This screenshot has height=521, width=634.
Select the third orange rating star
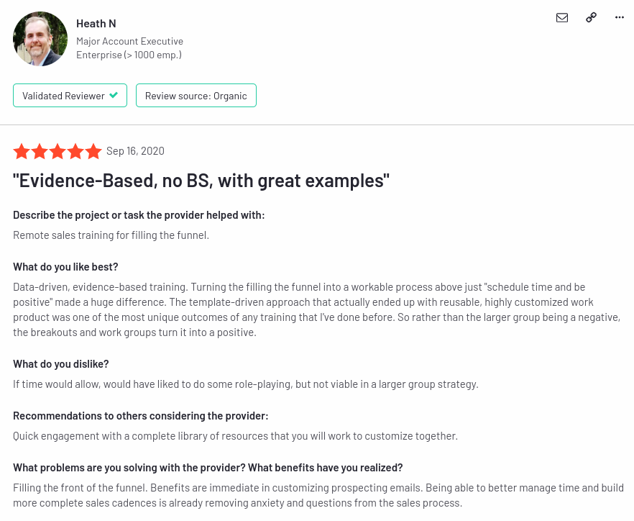pyautogui.click(x=58, y=151)
